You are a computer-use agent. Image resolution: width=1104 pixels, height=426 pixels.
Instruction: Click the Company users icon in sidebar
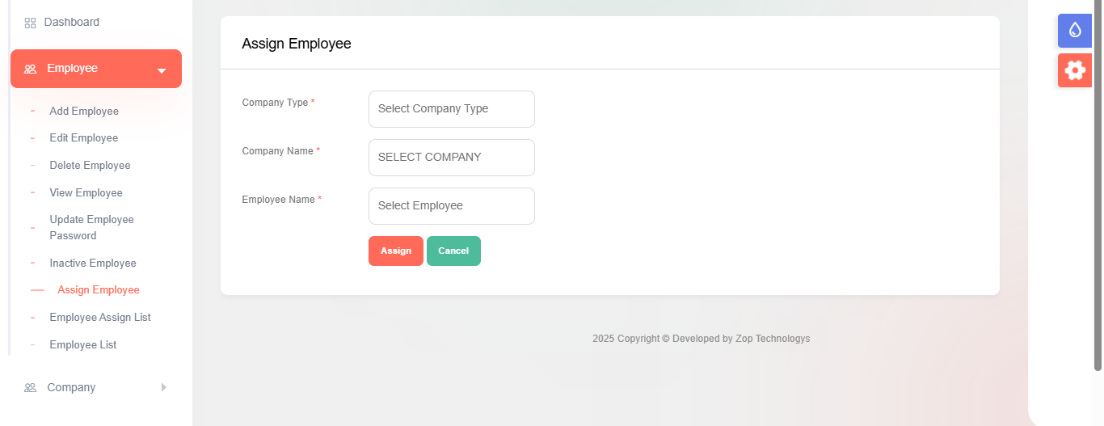click(x=30, y=388)
